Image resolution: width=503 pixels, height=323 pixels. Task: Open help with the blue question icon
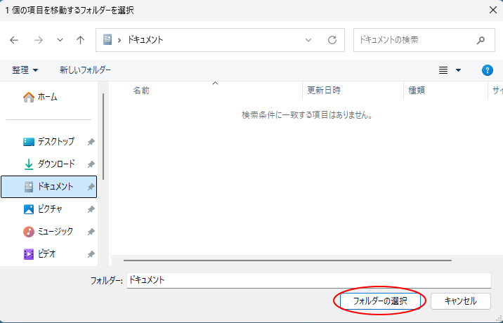pos(487,70)
